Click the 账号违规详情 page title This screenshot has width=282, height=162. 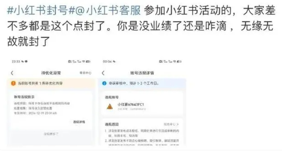click(x=142, y=73)
